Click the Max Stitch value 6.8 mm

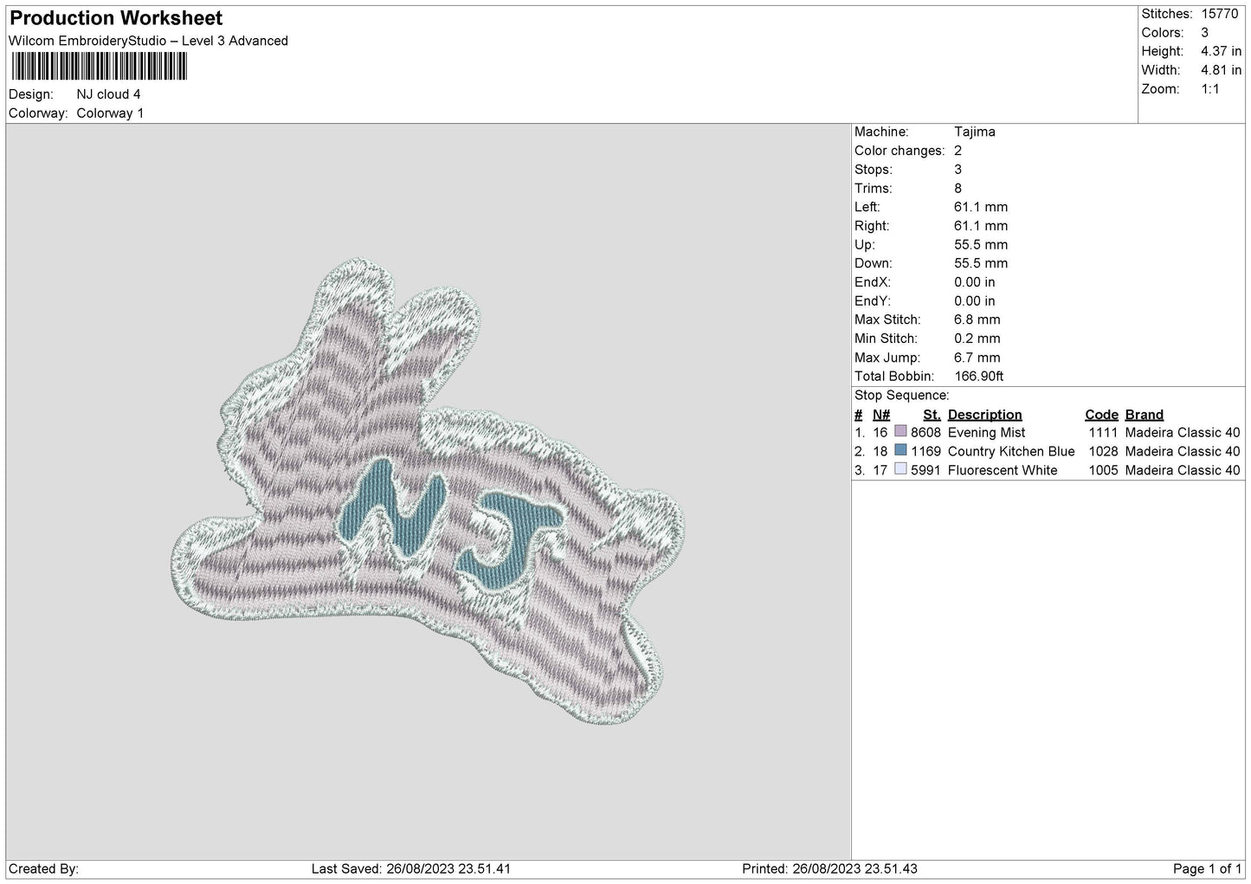pyautogui.click(x=977, y=319)
